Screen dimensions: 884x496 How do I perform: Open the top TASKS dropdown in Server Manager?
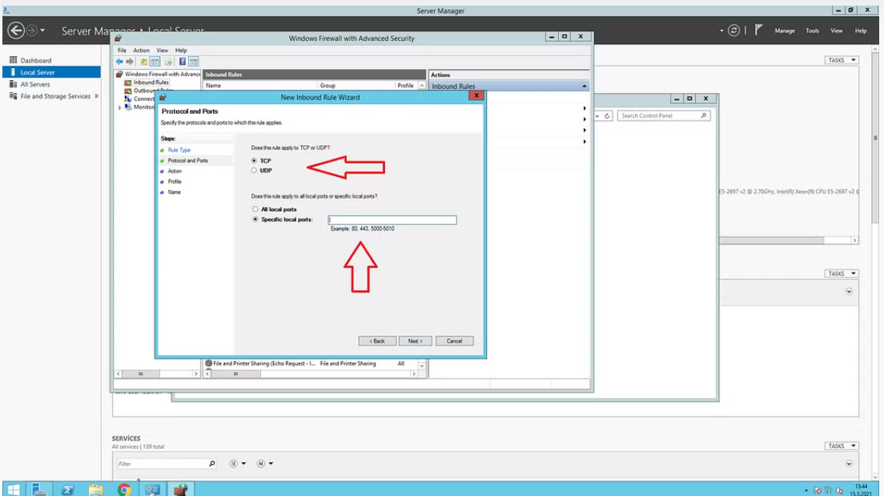842,60
